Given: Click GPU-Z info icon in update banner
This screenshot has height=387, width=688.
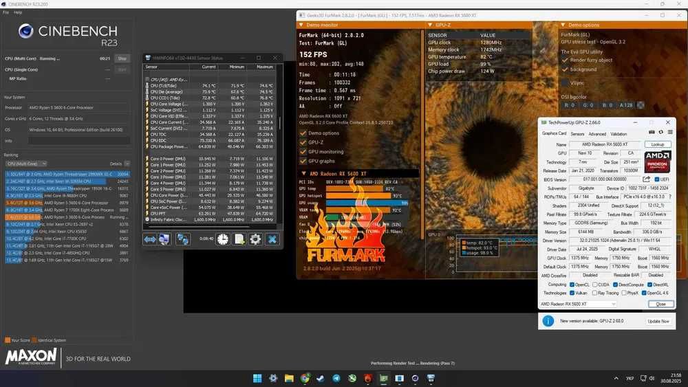Looking at the screenshot, I should click(x=548, y=321).
